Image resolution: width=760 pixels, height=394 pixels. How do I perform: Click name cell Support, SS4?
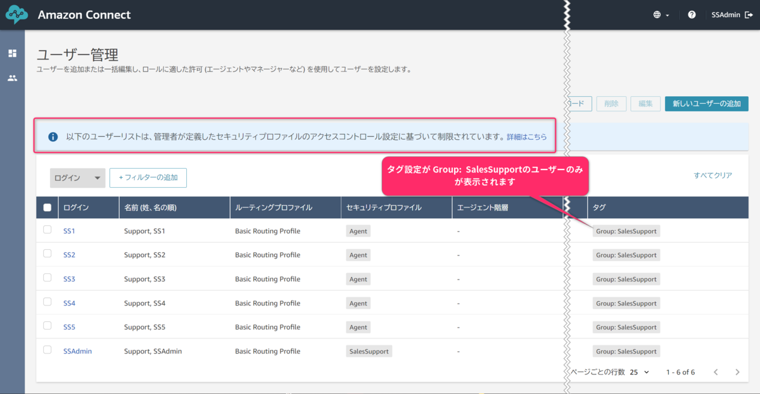[144, 303]
